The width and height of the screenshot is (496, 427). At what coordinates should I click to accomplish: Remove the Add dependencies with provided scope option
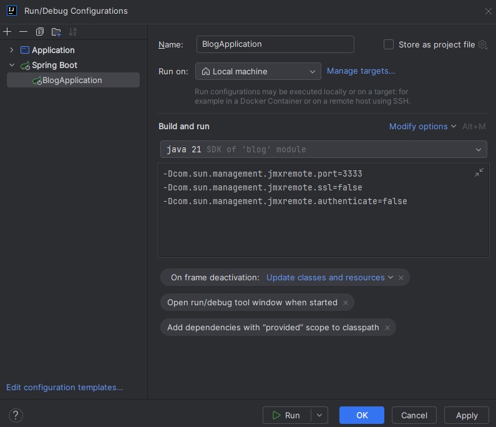[x=387, y=328]
